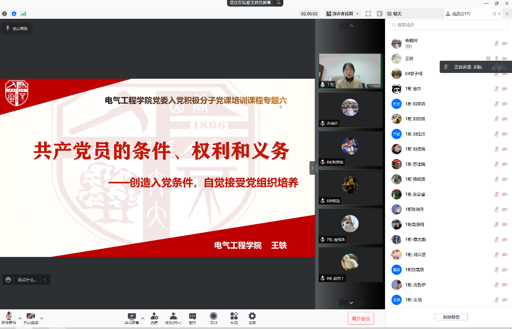Open the 应用 apps icon

[234, 318]
